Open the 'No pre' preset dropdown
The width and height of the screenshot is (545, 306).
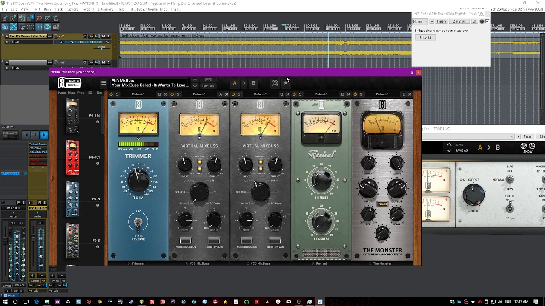420,21
